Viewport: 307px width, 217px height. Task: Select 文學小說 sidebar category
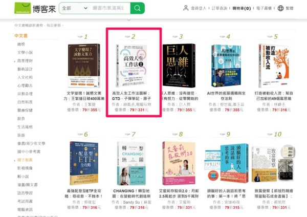[x=25, y=53]
